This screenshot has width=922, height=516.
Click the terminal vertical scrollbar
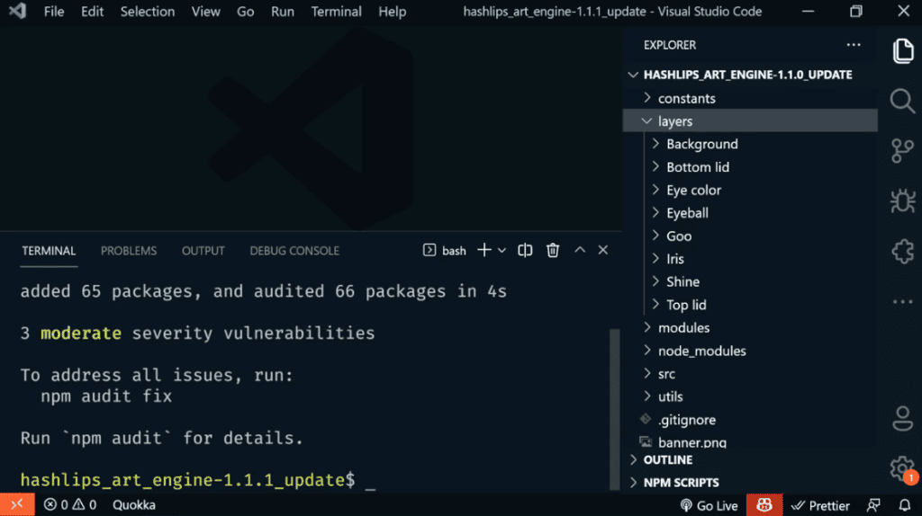[x=614, y=409]
